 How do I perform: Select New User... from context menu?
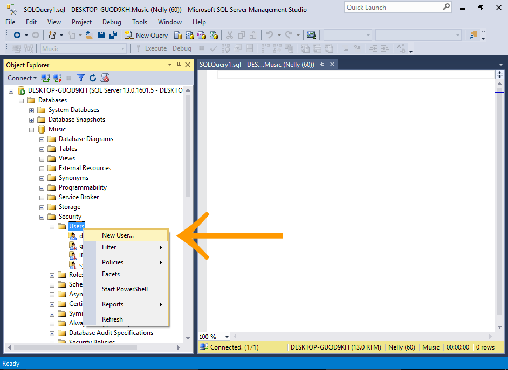pos(118,235)
